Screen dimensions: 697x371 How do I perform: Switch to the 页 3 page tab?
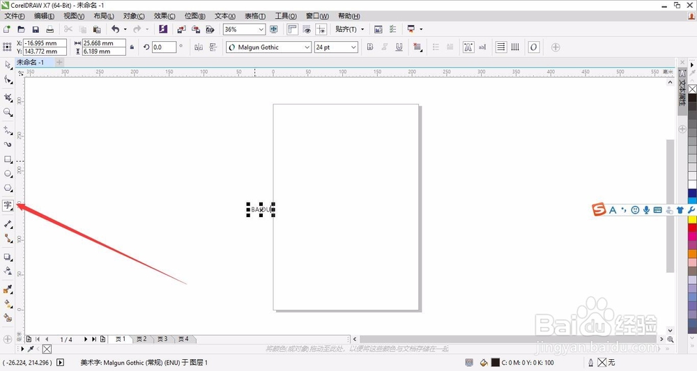(162, 339)
